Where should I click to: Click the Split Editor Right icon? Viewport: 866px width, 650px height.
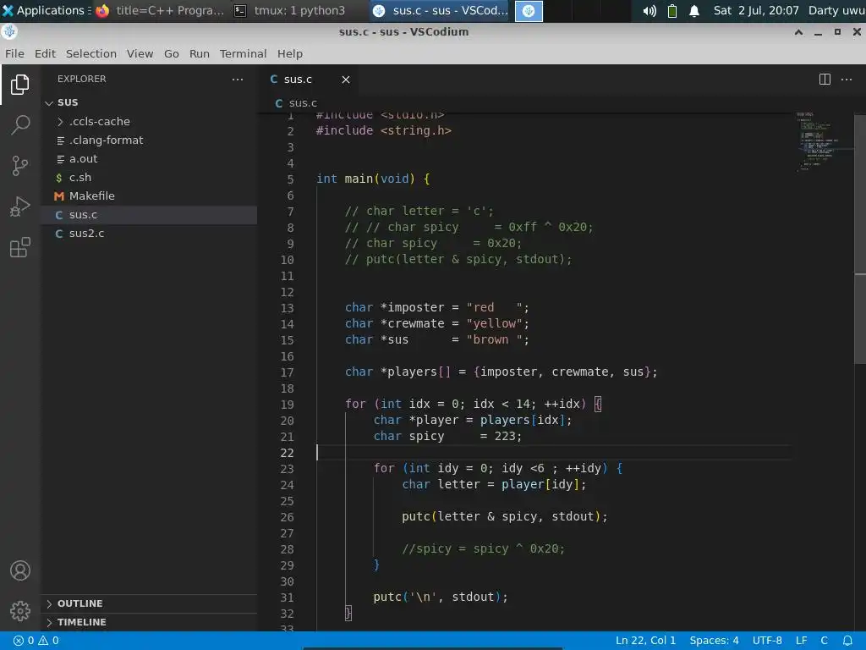pyautogui.click(x=825, y=79)
